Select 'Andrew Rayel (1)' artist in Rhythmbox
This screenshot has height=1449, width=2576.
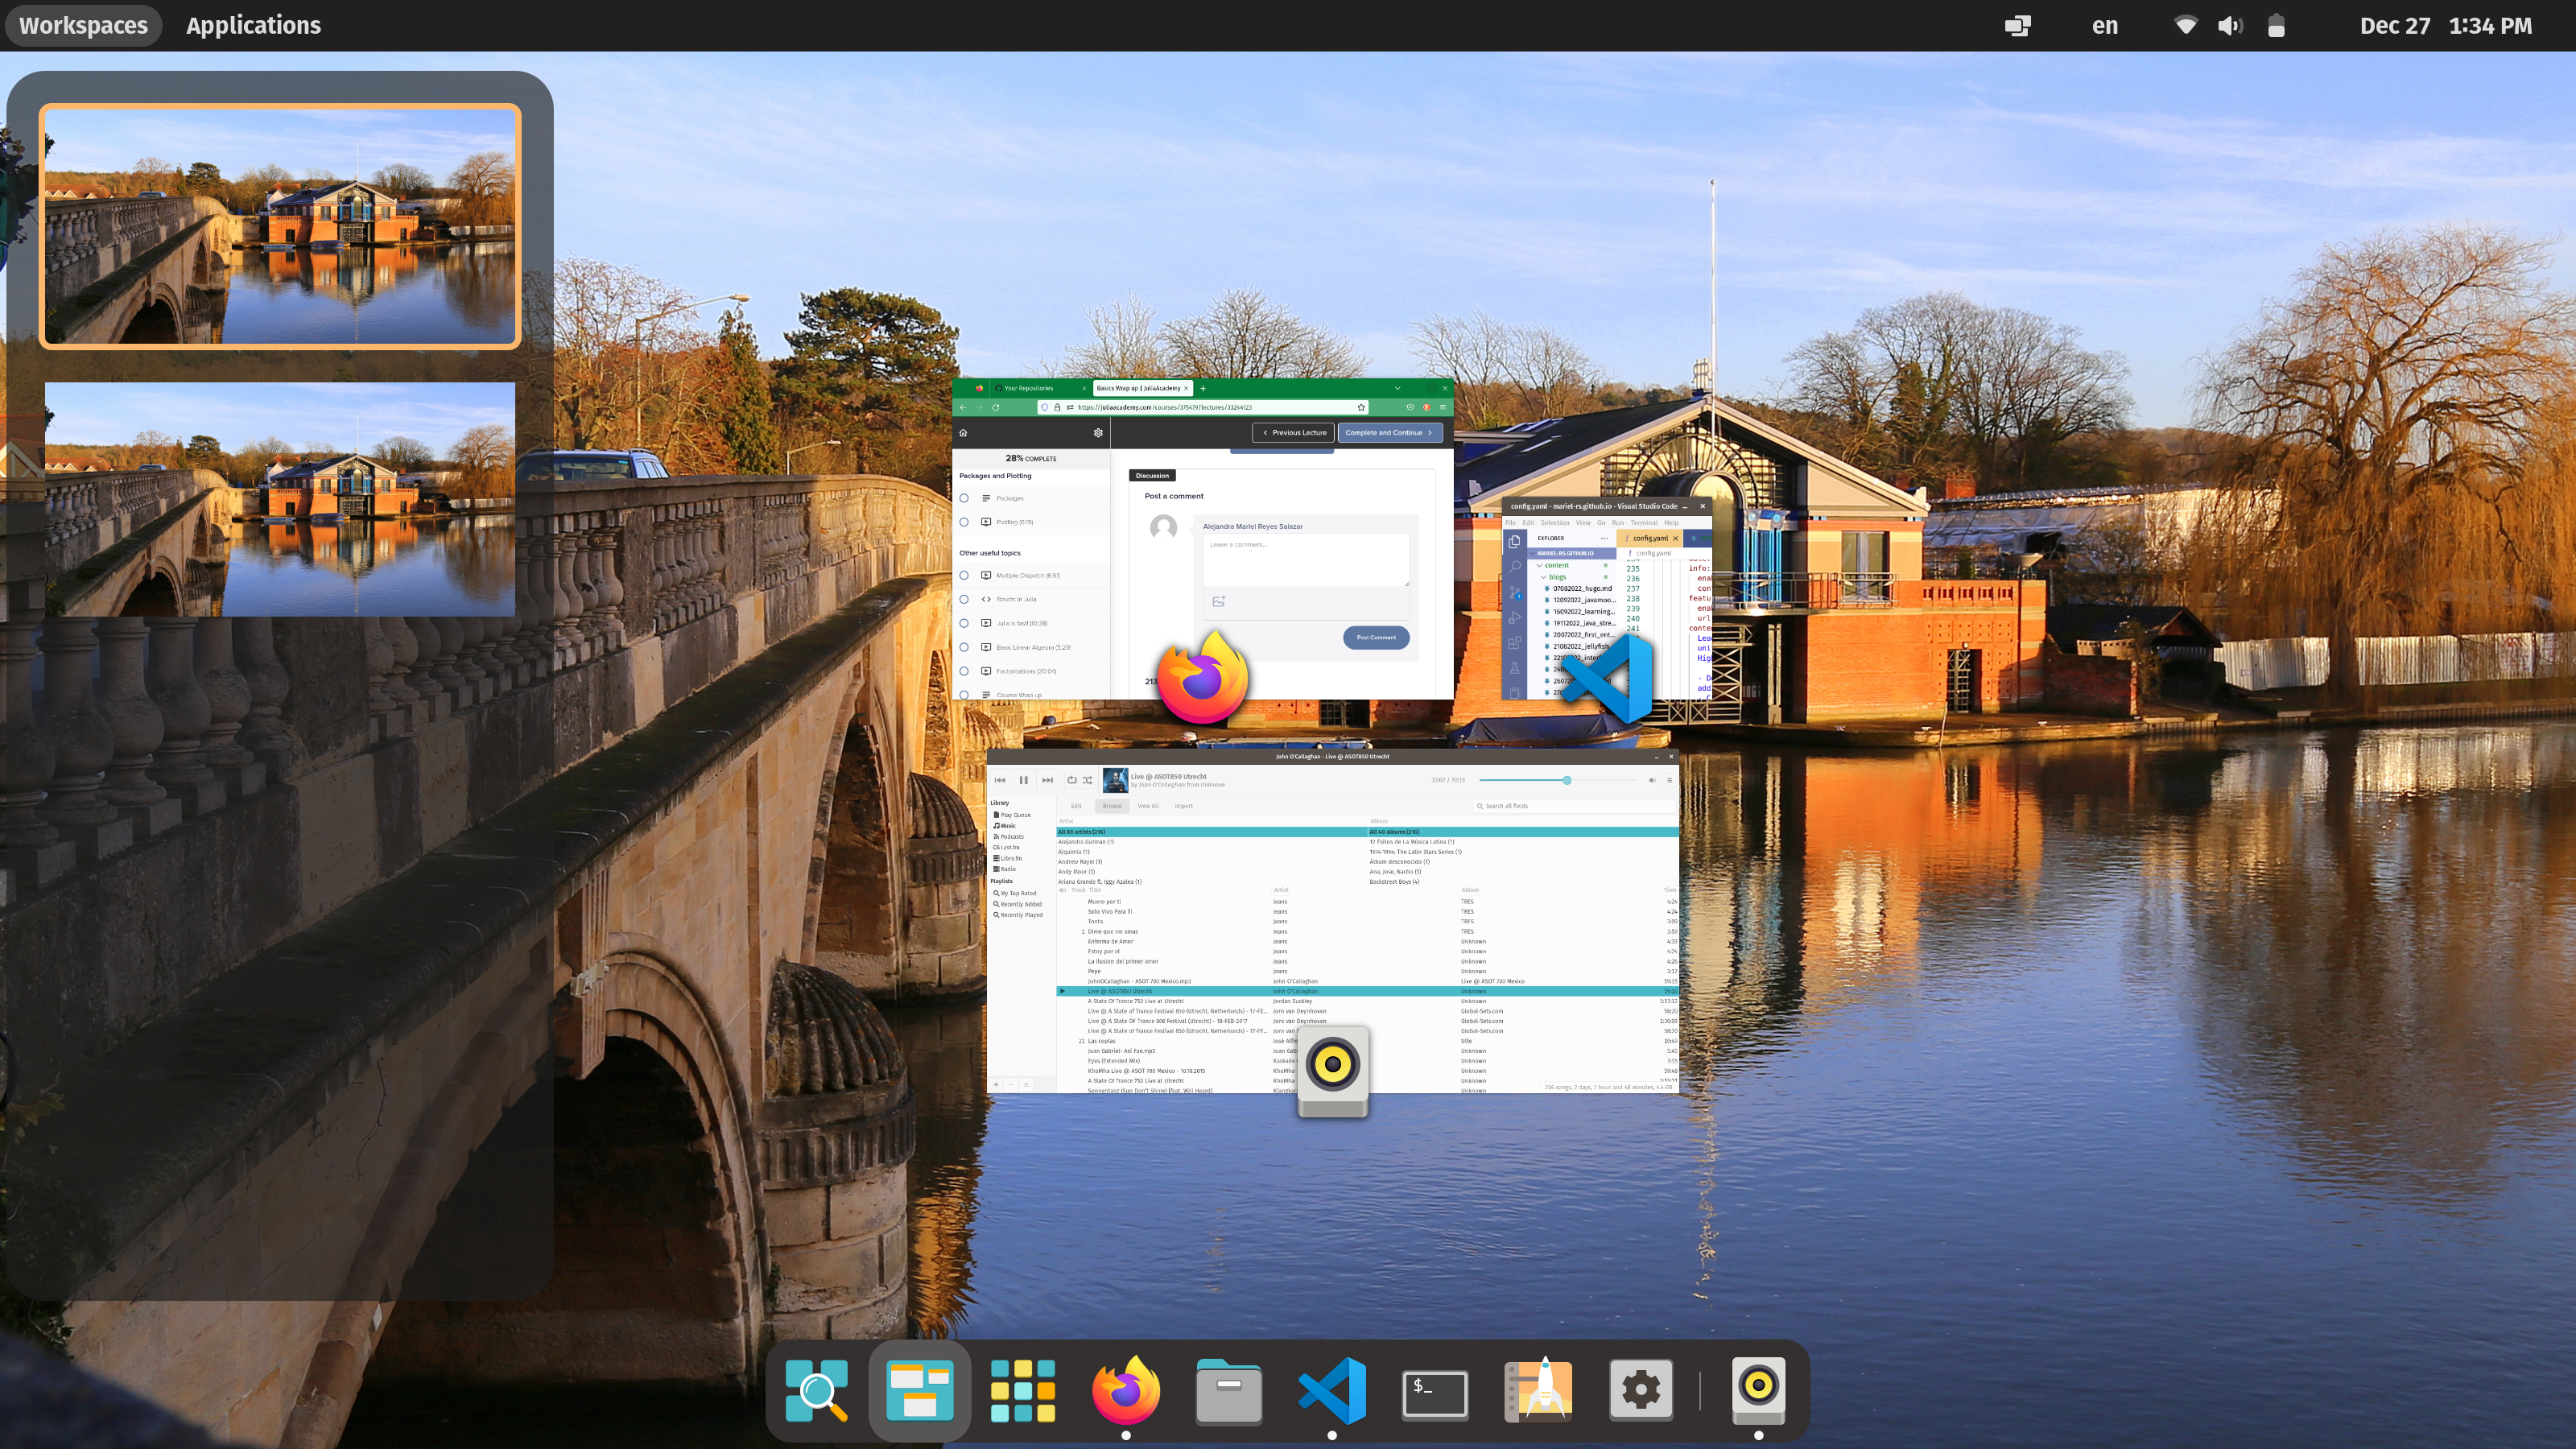pyautogui.click(x=1080, y=862)
